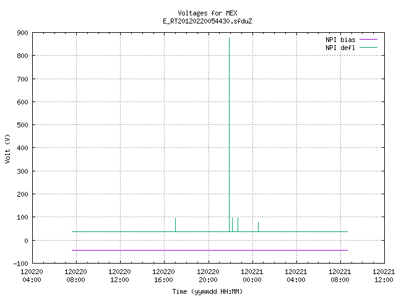Click the flat purple NPI bias trace
Viewport: 396px width, 297px height.
click(x=210, y=250)
